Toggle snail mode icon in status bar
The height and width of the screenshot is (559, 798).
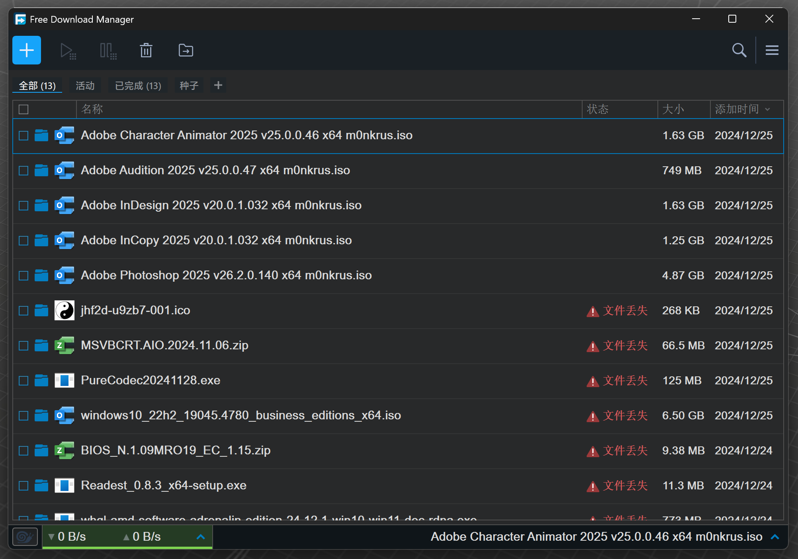coord(25,537)
